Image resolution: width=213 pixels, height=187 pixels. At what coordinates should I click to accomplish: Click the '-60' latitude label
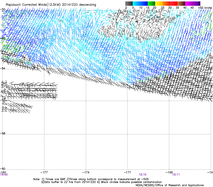click(3, 169)
